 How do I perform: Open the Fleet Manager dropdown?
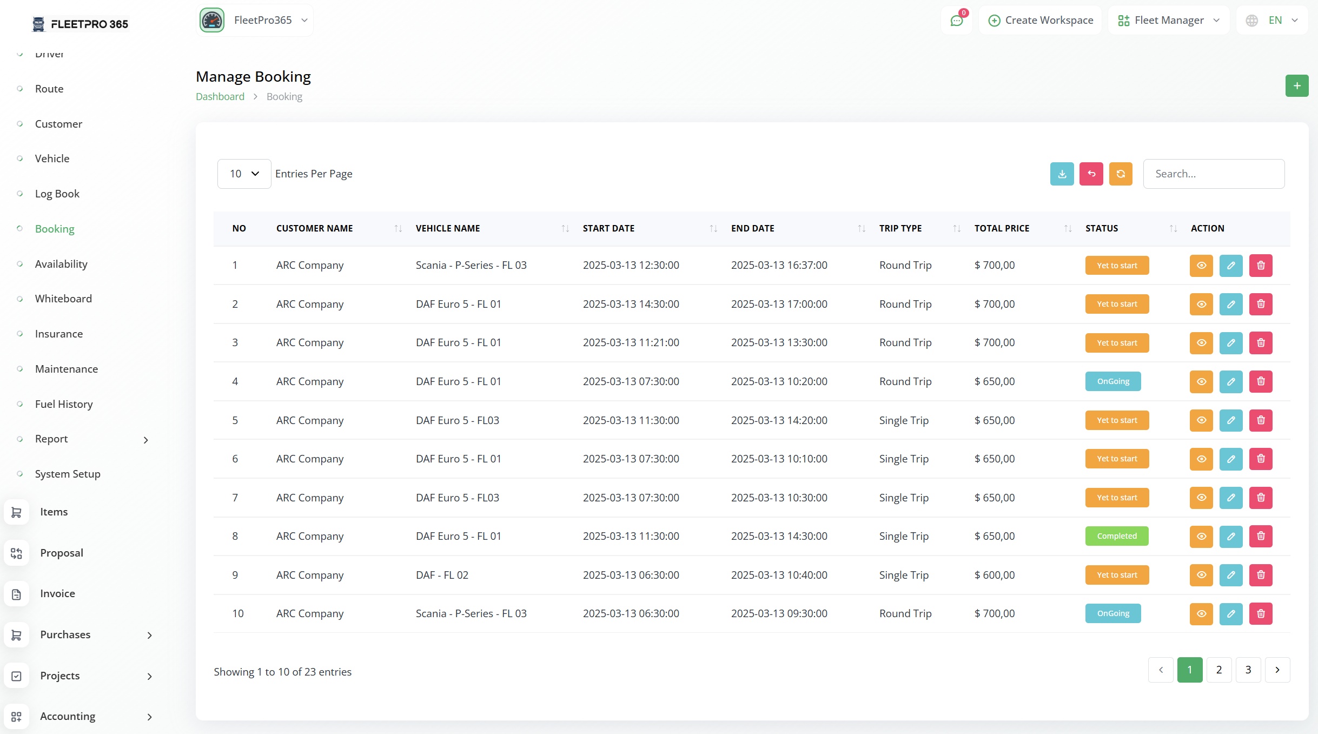(1168, 21)
